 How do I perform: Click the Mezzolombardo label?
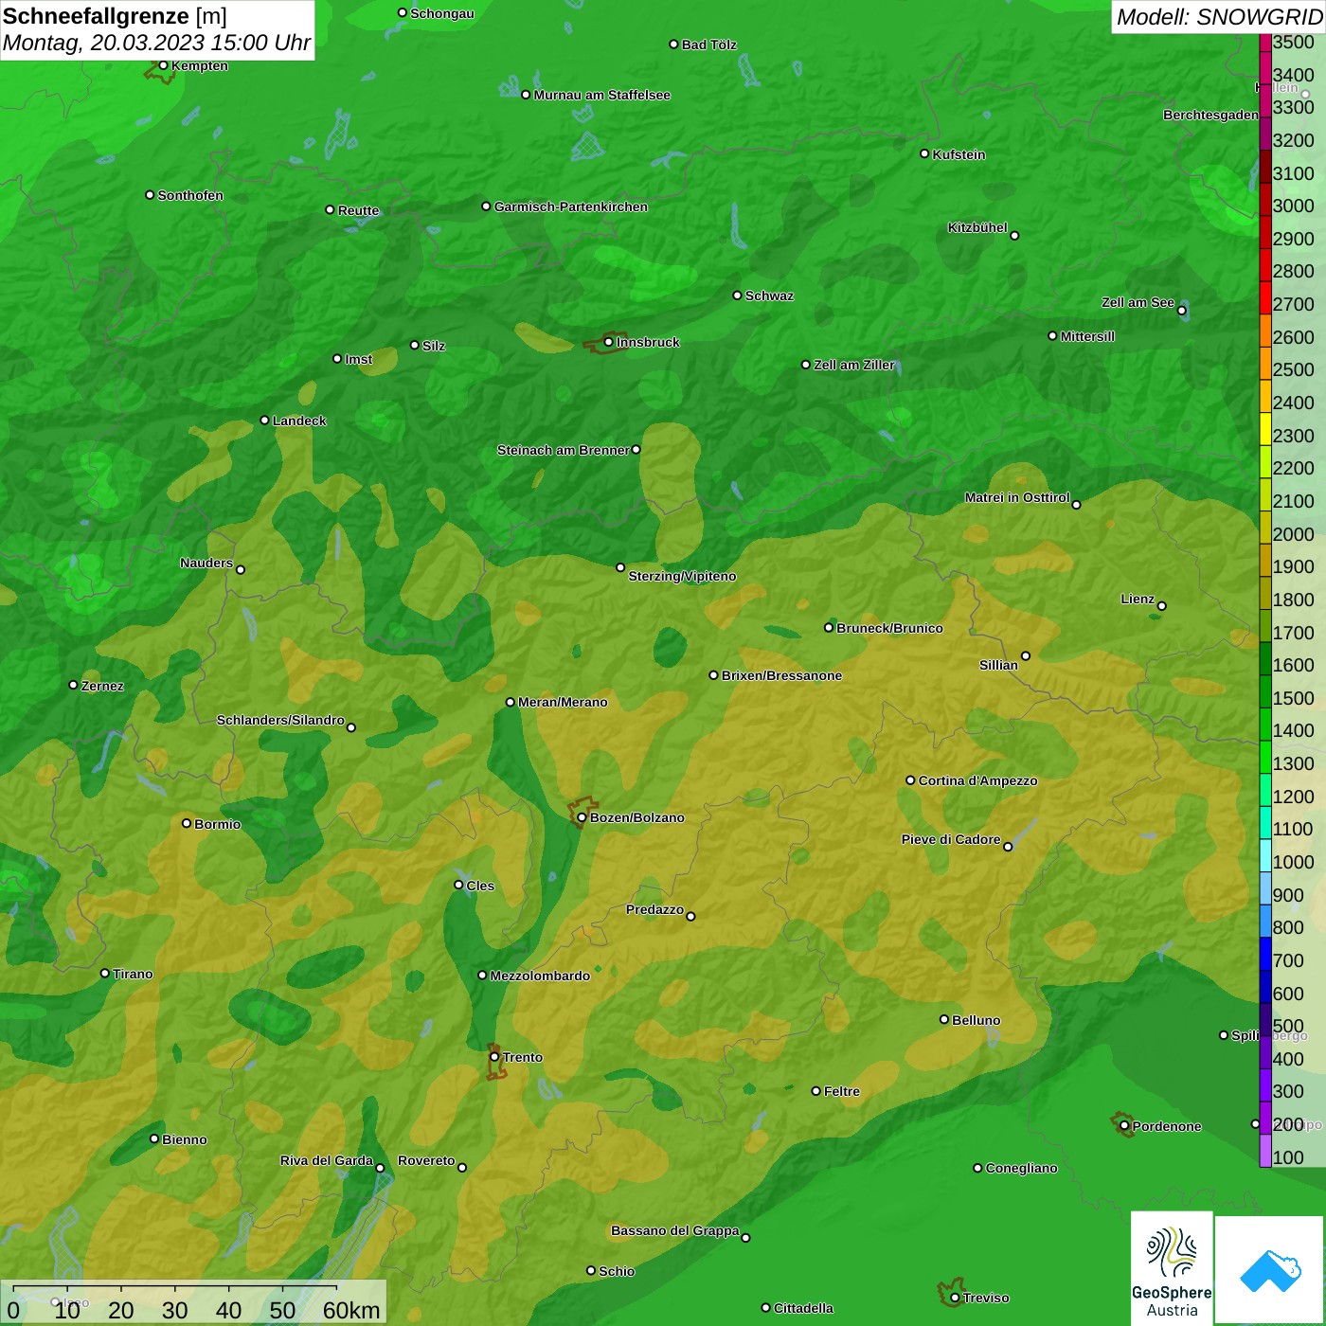540,976
